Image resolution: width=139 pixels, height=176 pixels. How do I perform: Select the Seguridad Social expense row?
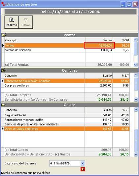67,115
